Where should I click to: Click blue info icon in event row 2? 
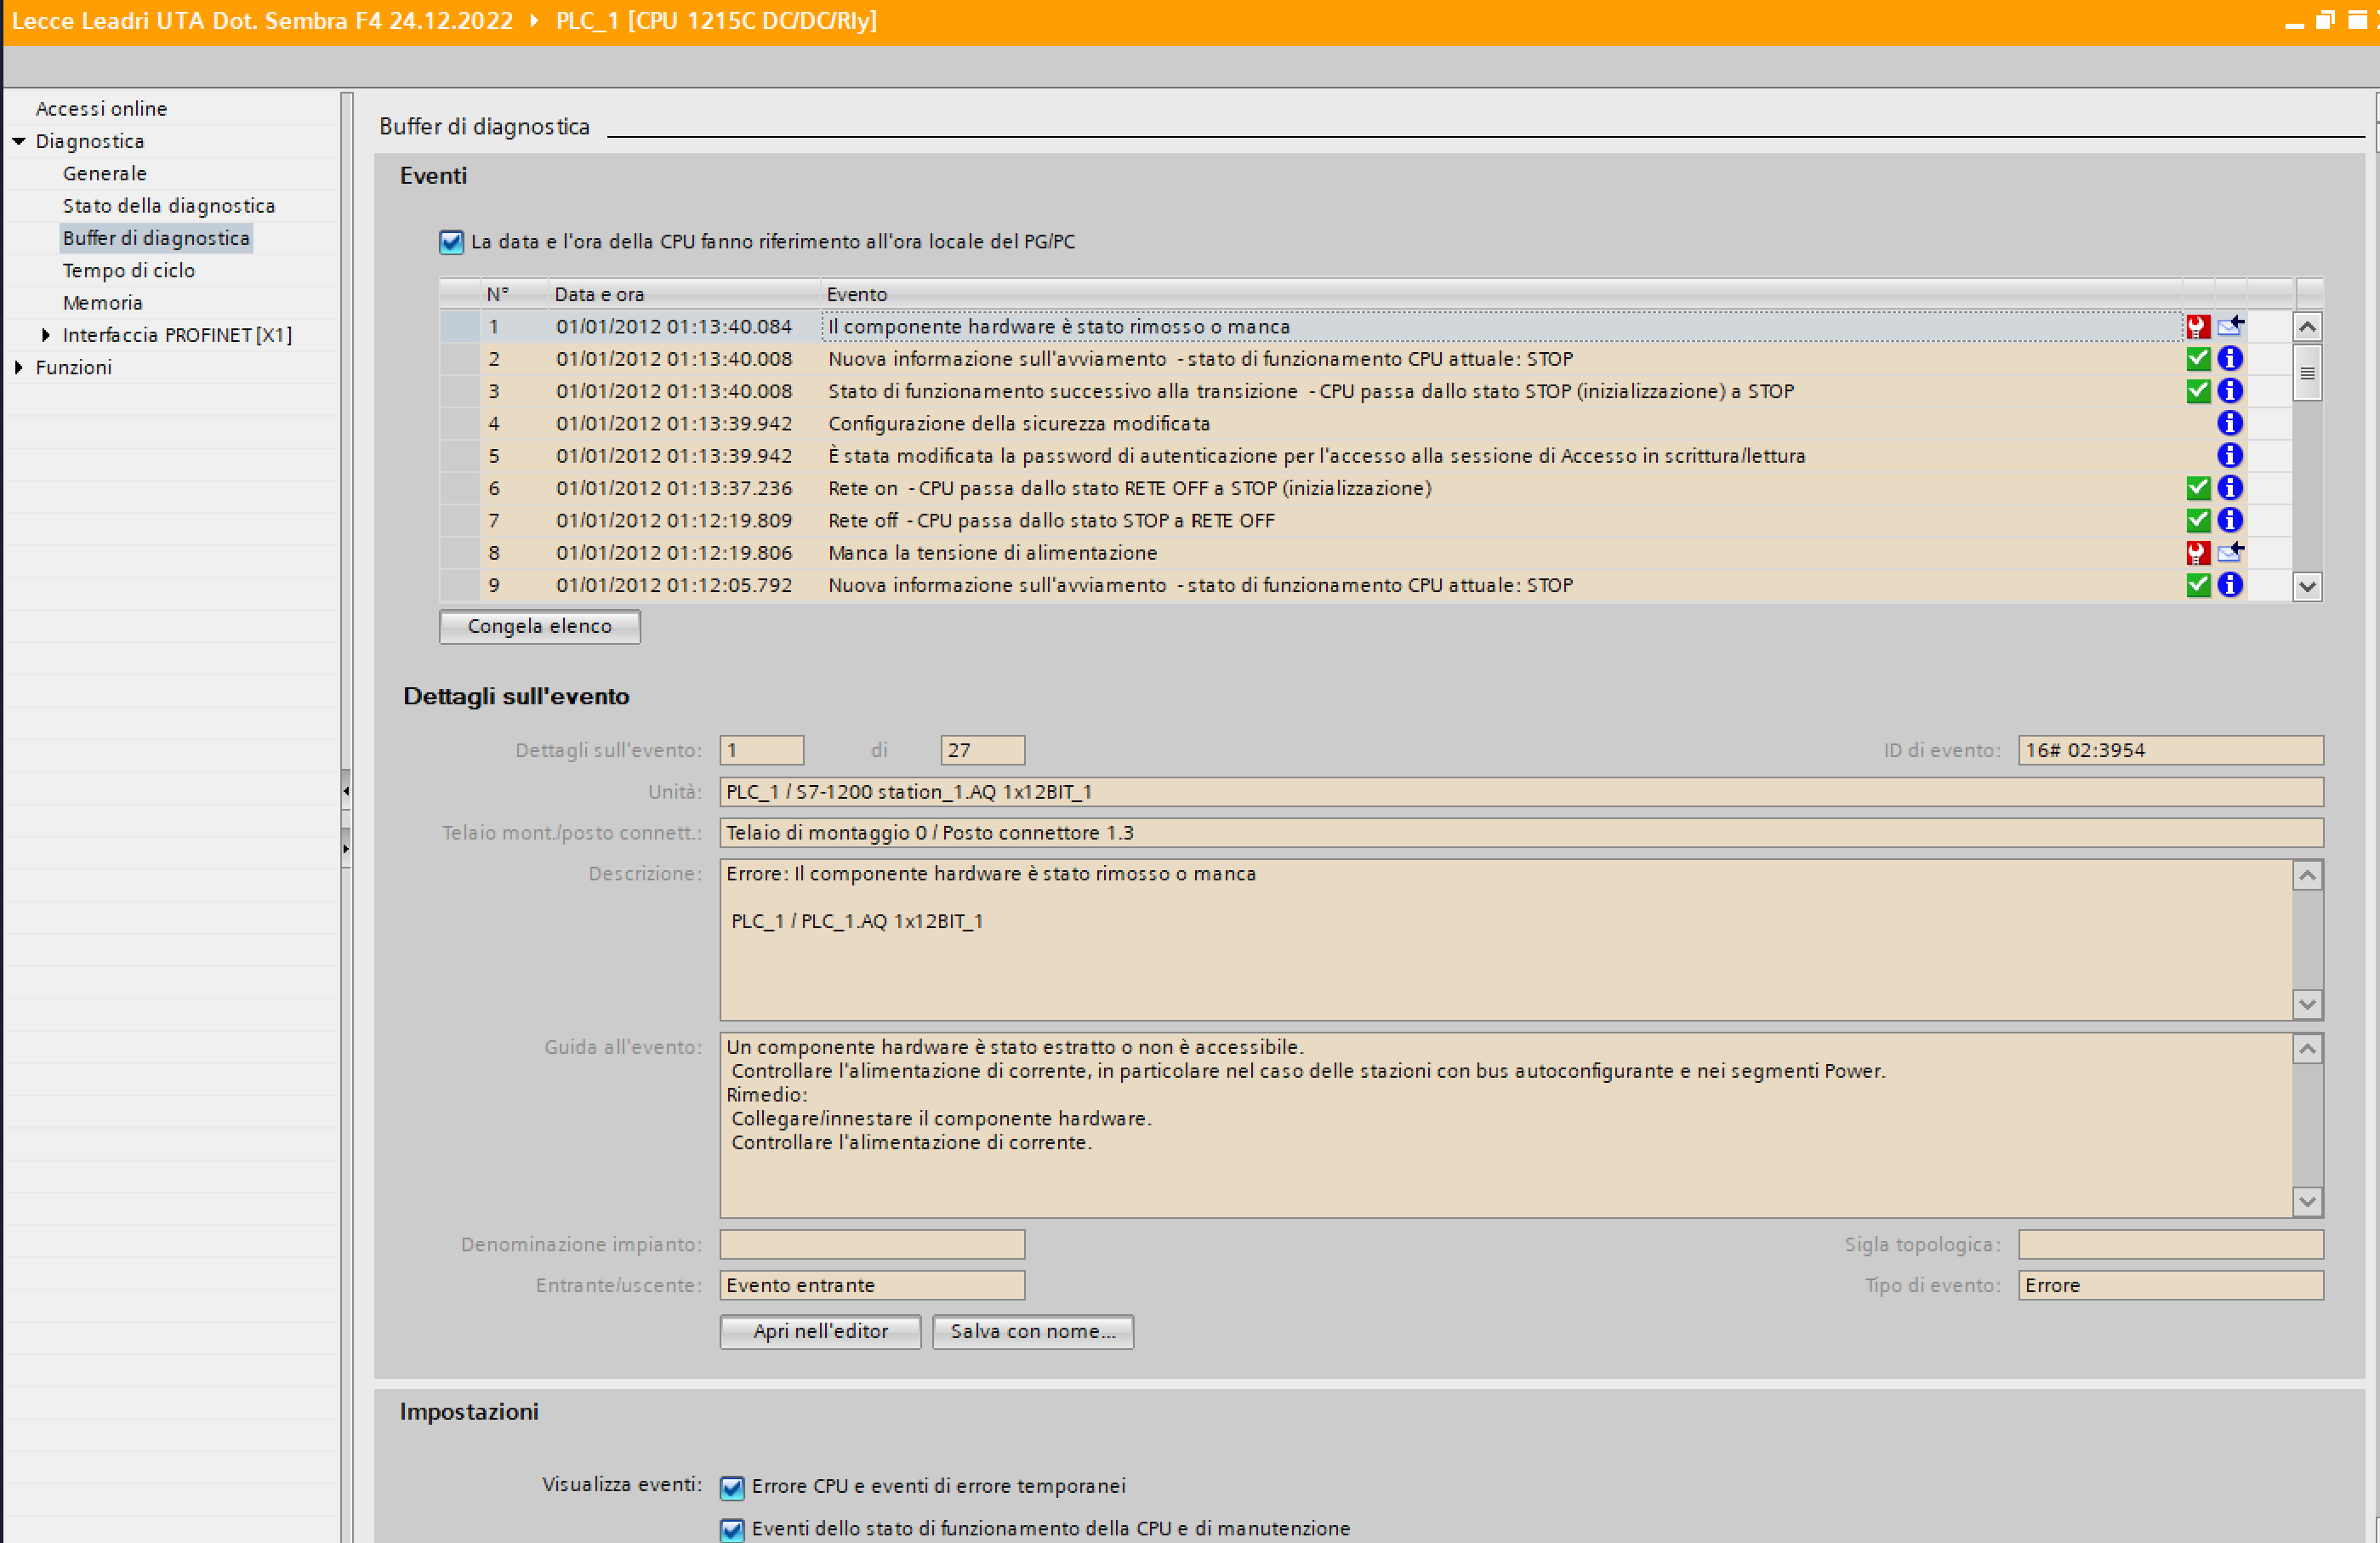tap(2229, 358)
